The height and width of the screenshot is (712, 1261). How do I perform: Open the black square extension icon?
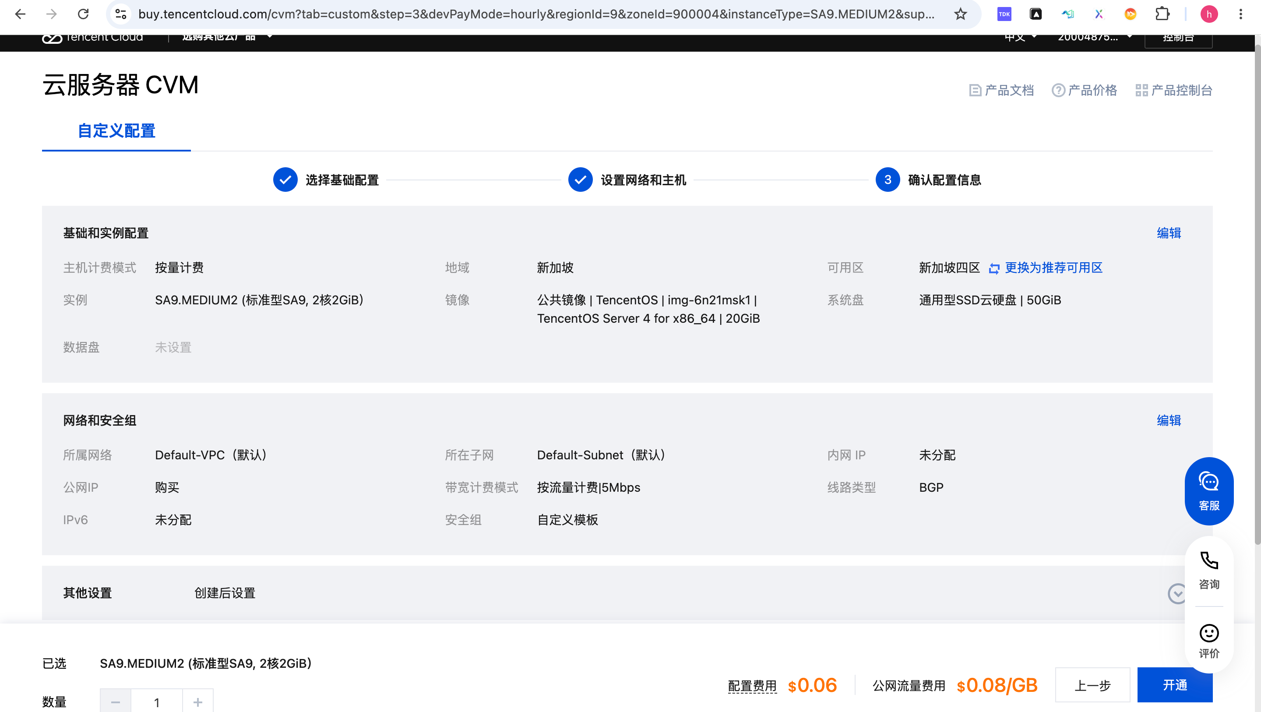[1036, 14]
